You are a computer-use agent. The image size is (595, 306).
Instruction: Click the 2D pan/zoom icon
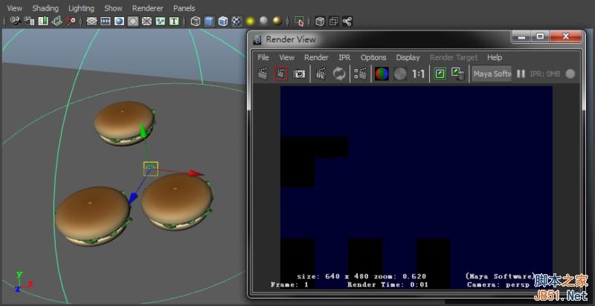point(70,21)
